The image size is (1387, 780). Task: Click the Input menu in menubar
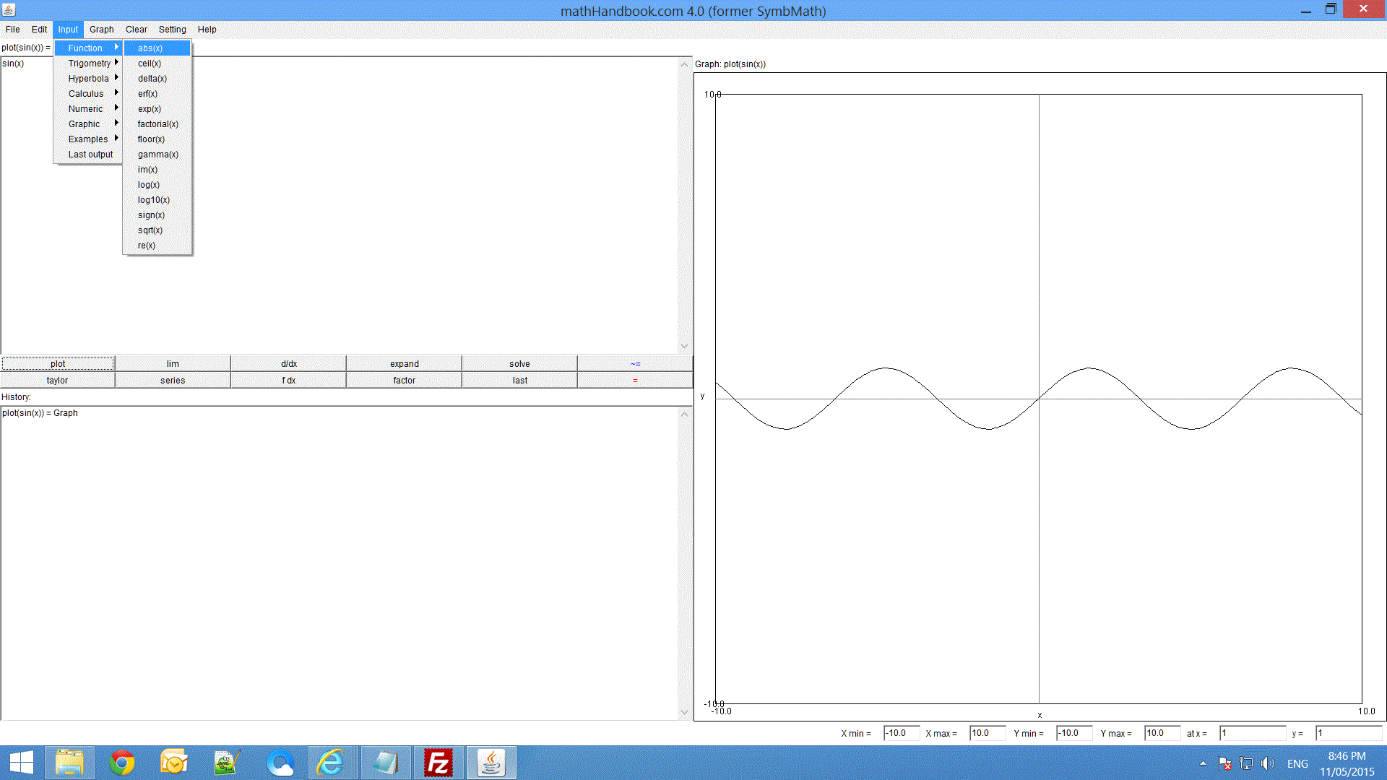(68, 29)
